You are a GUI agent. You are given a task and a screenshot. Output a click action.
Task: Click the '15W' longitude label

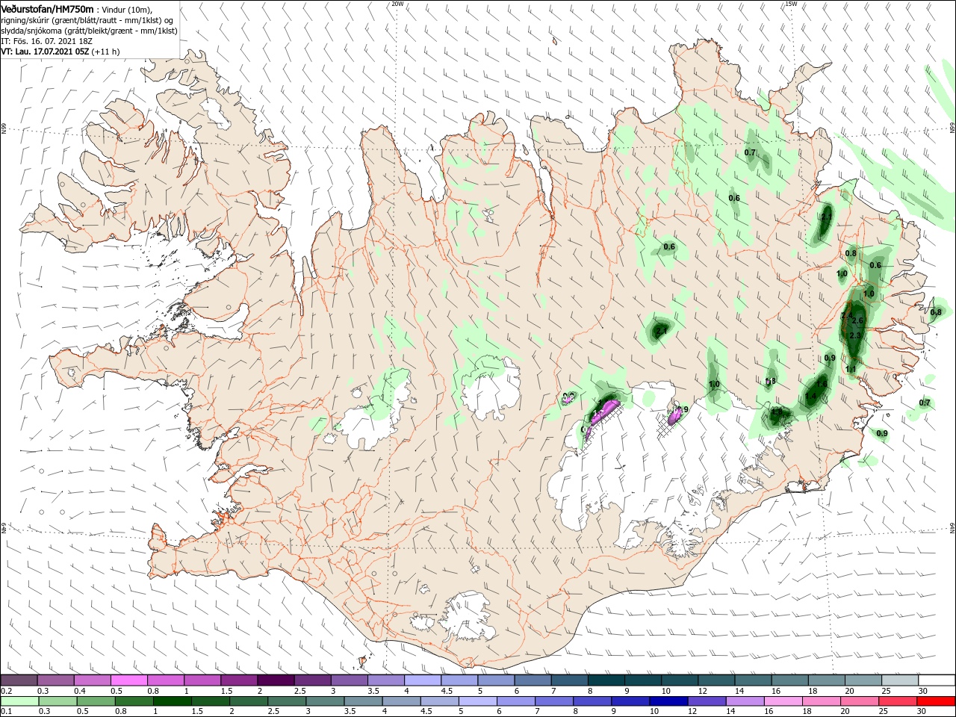tap(791, 3)
